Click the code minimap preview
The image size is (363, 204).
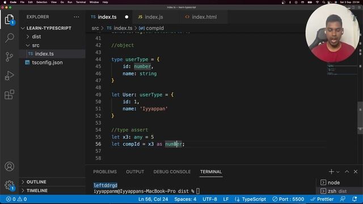[x=341, y=69]
